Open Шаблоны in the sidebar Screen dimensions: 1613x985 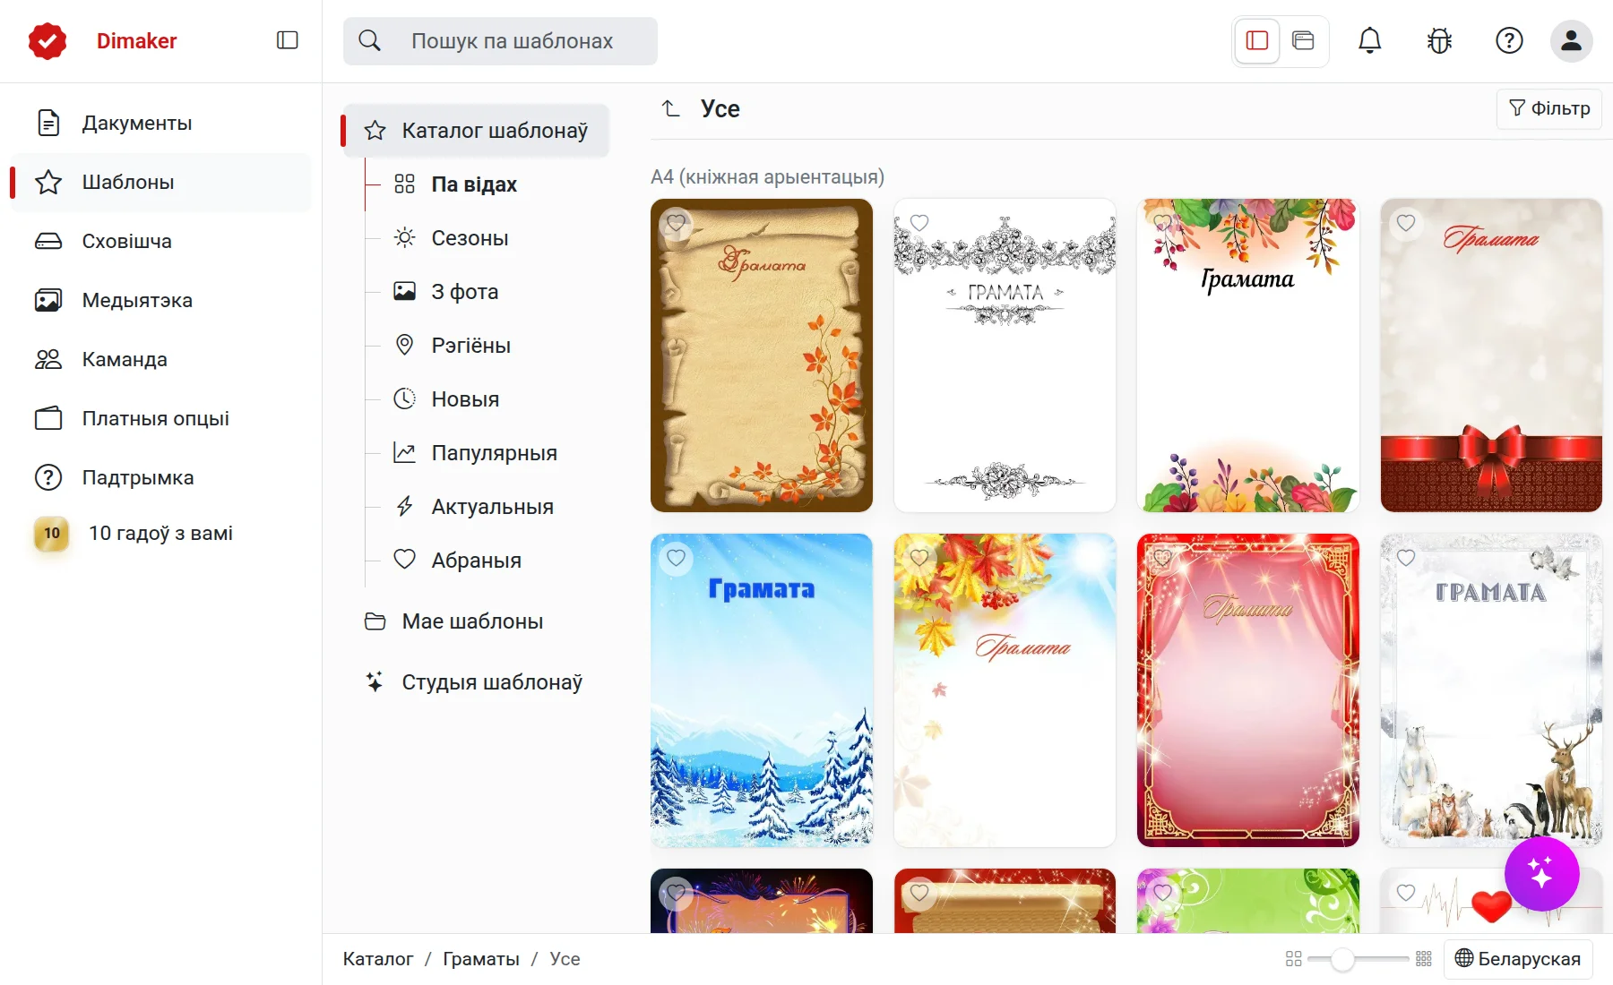[x=160, y=182]
